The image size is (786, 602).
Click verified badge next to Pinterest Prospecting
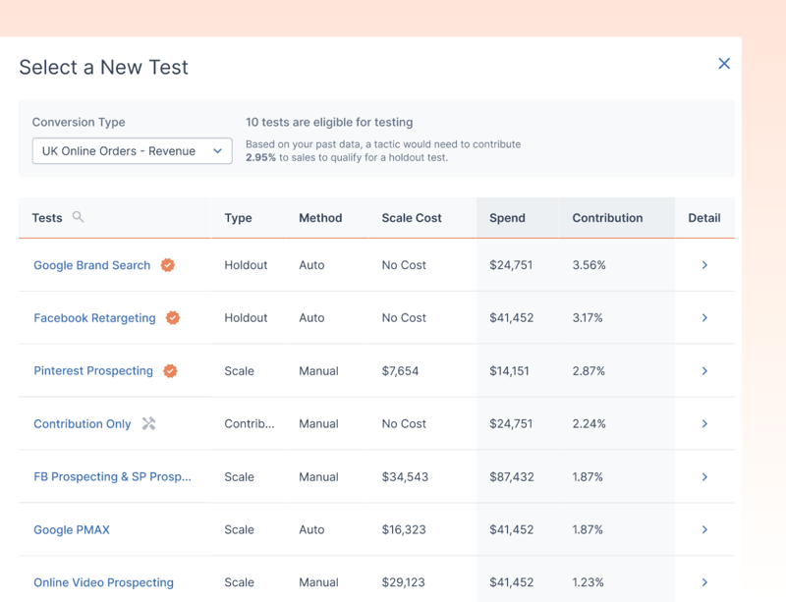pos(170,371)
